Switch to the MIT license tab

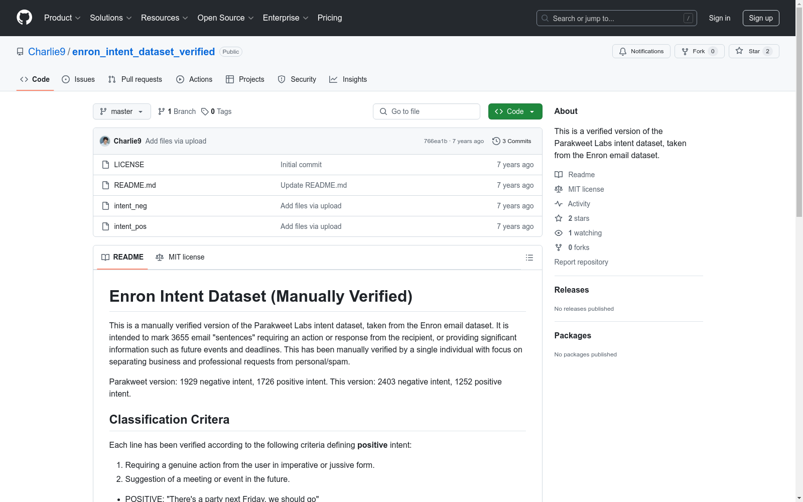[180, 257]
